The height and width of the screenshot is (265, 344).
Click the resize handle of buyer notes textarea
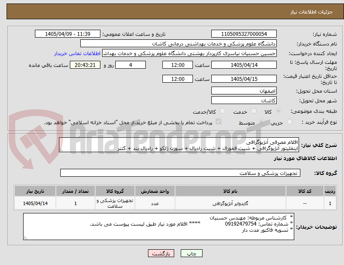click(25, 237)
